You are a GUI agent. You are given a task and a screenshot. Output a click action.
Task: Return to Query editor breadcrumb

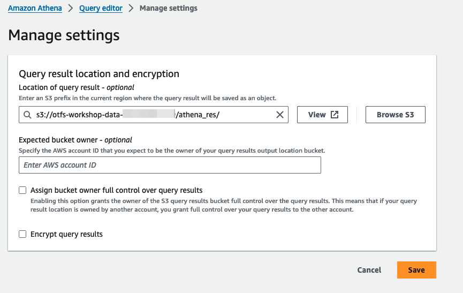point(101,8)
